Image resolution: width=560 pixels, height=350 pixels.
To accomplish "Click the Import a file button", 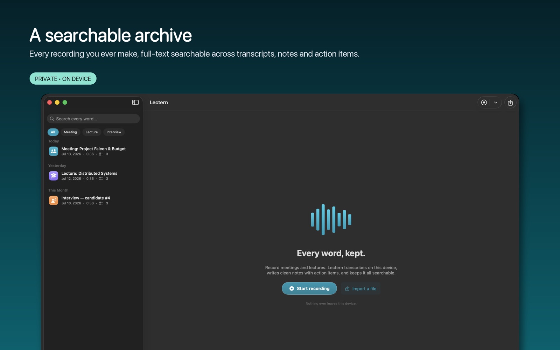I will click(360, 288).
